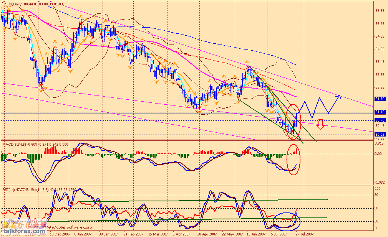Click the 85.25 price axis label
The image size is (388, 237).
[x=380, y=24]
